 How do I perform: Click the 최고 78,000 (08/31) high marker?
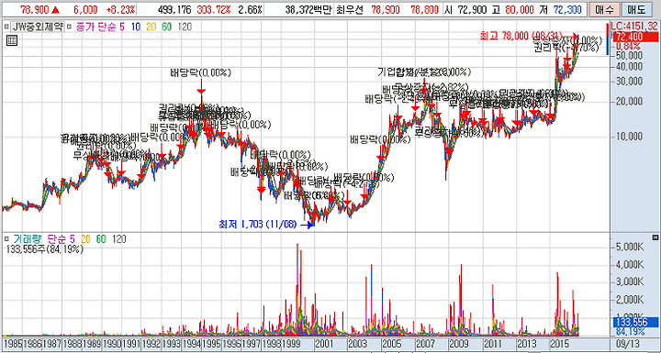(x=521, y=36)
